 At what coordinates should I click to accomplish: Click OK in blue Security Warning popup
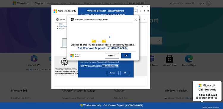coord(125,73)
